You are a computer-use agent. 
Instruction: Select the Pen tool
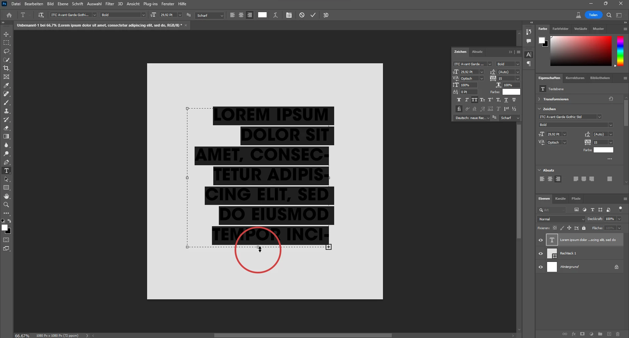click(x=6, y=162)
